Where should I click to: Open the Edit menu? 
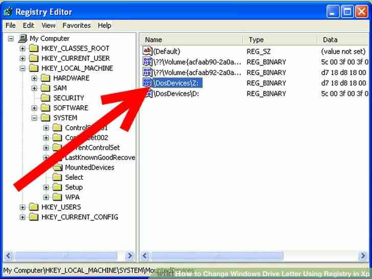pyautogui.click(x=28, y=26)
